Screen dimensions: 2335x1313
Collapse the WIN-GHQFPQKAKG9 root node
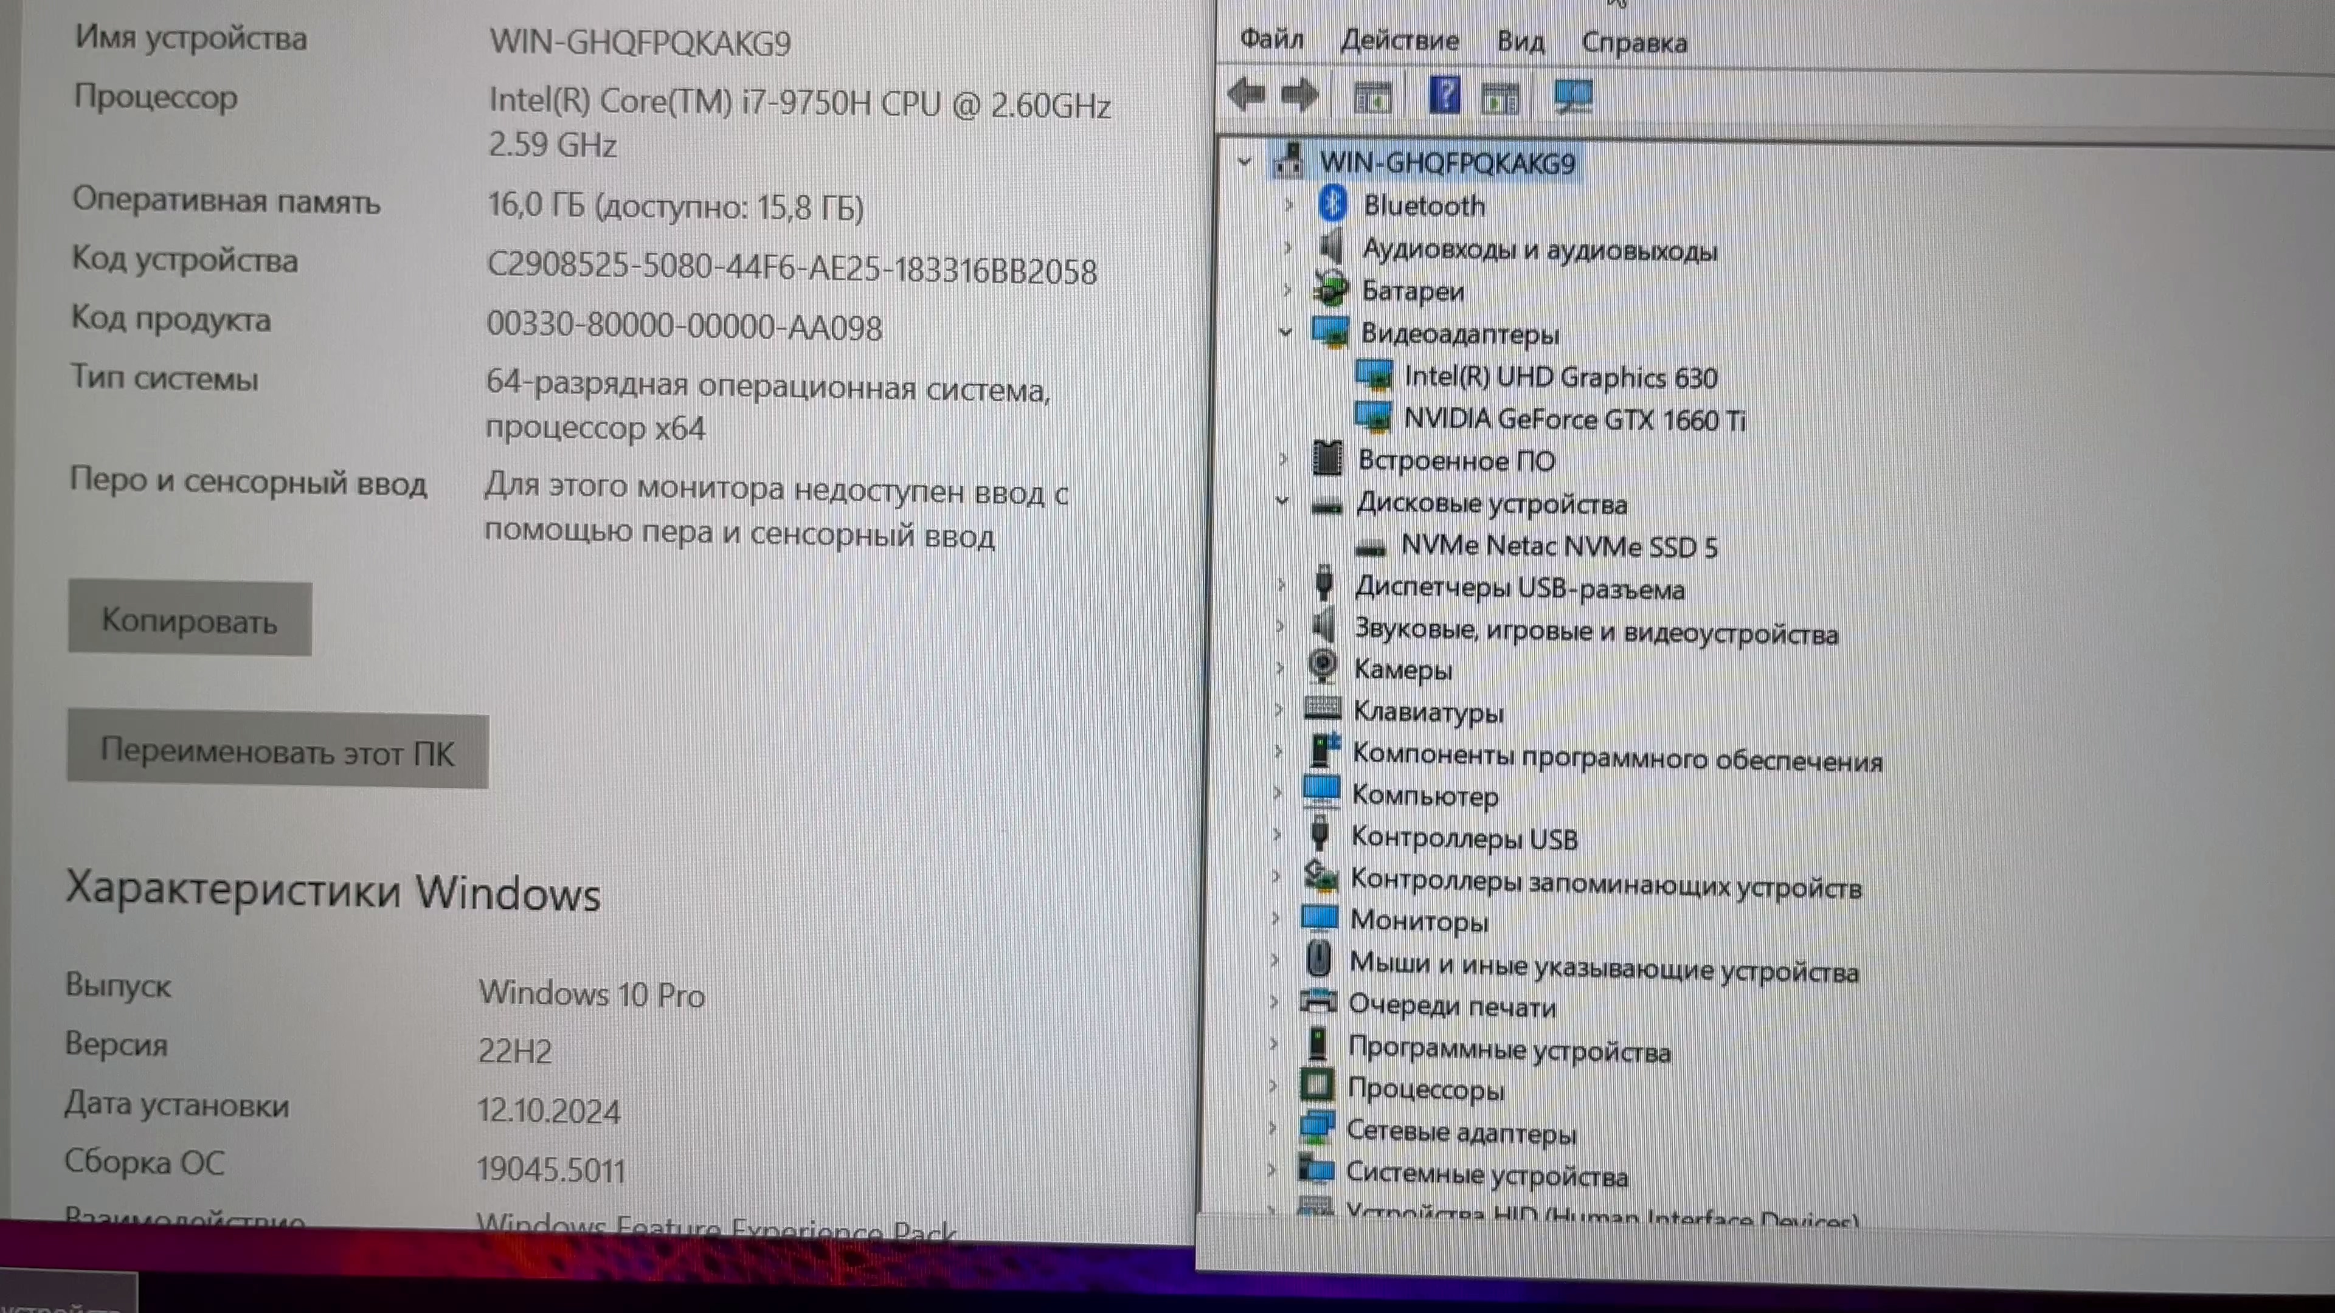point(1245,162)
